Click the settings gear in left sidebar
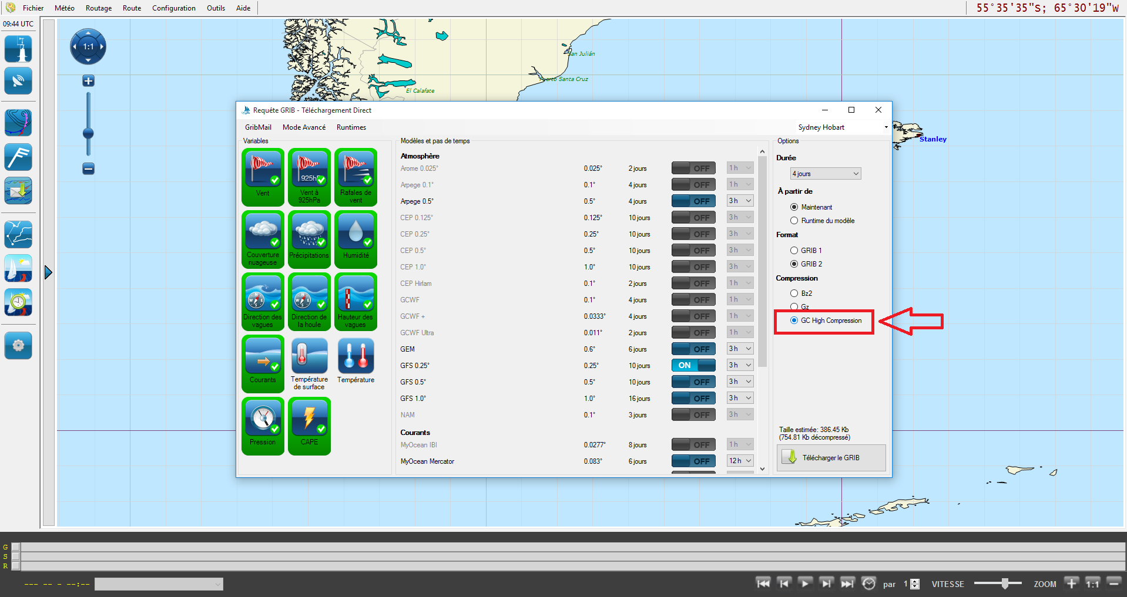 click(x=18, y=345)
